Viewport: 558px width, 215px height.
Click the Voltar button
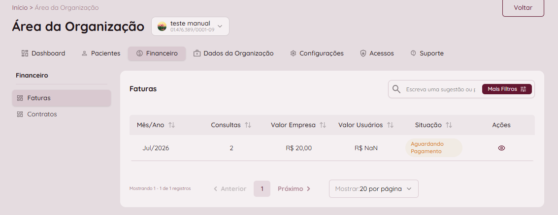[x=523, y=8]
